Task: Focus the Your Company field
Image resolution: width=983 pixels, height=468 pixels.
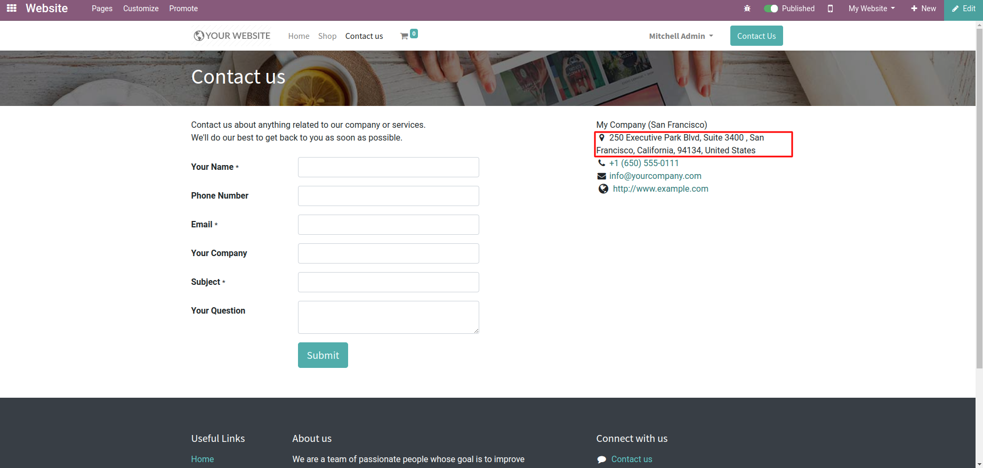Action: coord(388,253)
